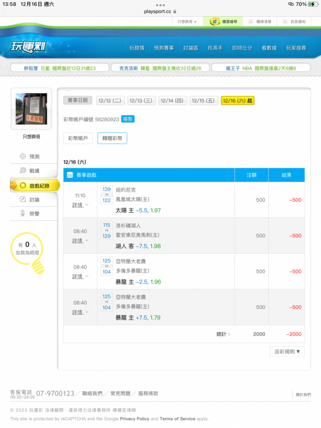Click the 玩運彩 site logo
The height and width of the screenshot is (428, 321).
tap(28, 46)
